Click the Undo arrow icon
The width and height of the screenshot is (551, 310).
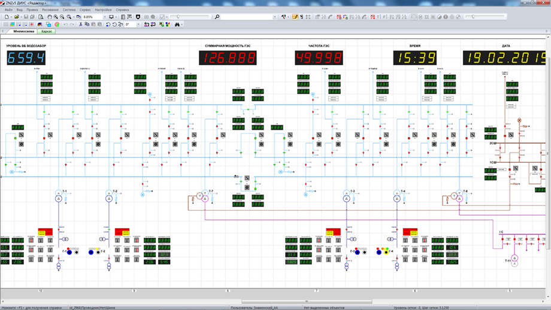66,25
